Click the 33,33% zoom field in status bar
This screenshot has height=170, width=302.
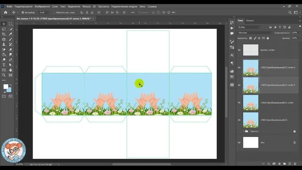click(19, 164)
